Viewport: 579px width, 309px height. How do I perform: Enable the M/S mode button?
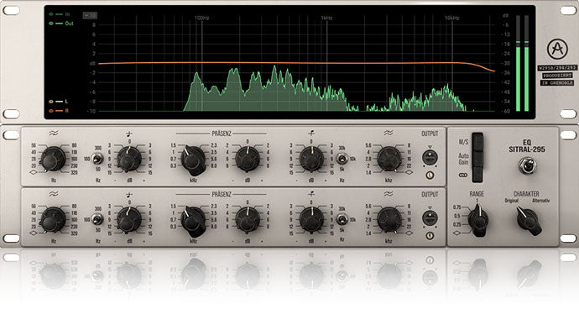point(477,141)
